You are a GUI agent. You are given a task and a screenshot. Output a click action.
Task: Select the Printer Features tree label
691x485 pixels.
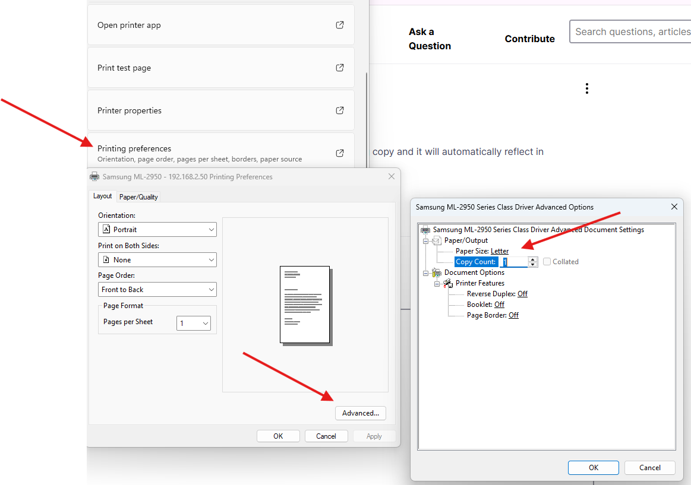(x=480, y=283)
